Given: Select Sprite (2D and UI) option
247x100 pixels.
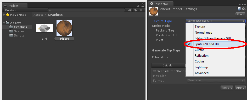Looking at the screenshot, I should [215, 44].
